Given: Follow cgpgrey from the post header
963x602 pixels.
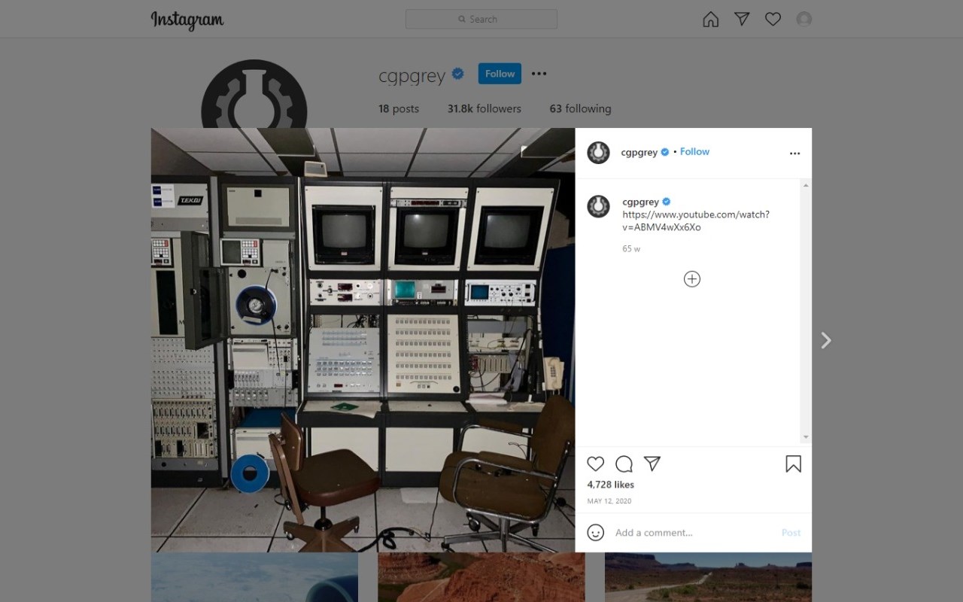Looking at the screenshot, I should [x=694, y=151].
